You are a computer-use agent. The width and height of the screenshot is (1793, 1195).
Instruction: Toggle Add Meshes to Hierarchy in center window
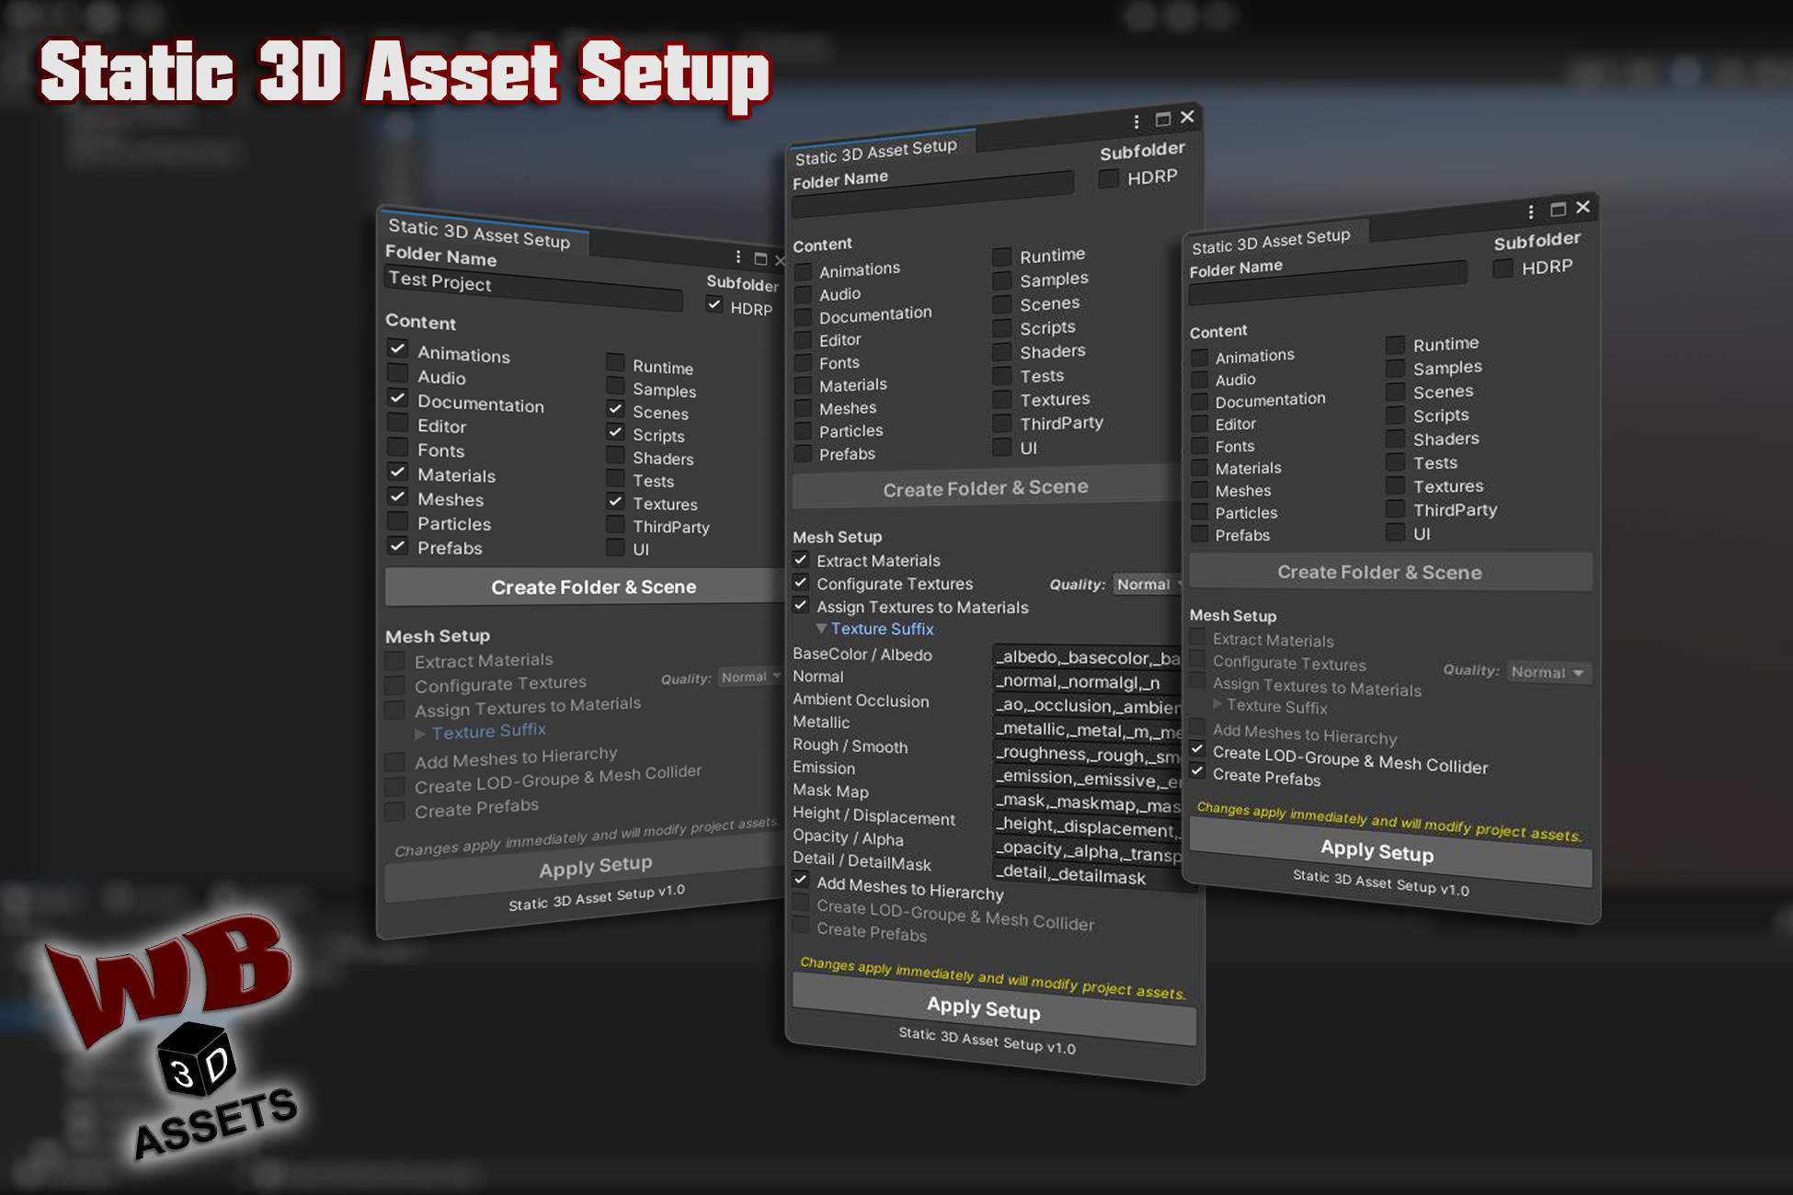(799, 879)
